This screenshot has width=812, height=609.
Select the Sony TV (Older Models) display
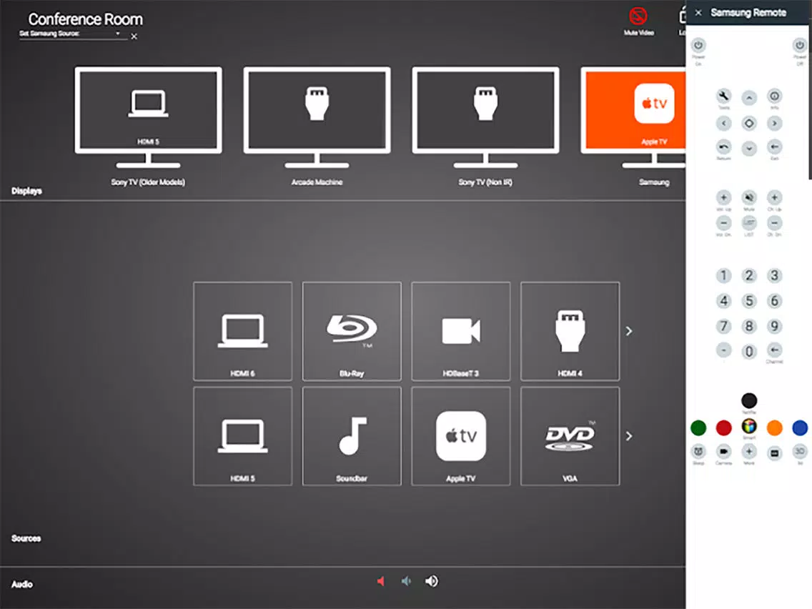(x=148, y=118)
